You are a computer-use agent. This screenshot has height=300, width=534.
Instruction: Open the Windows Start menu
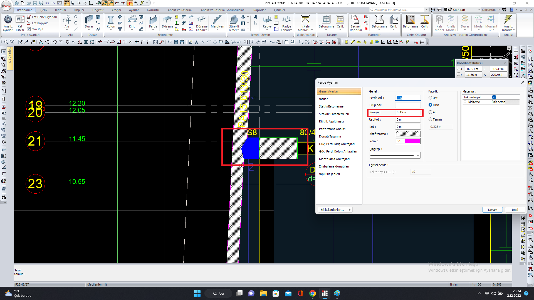click(197, 293)
